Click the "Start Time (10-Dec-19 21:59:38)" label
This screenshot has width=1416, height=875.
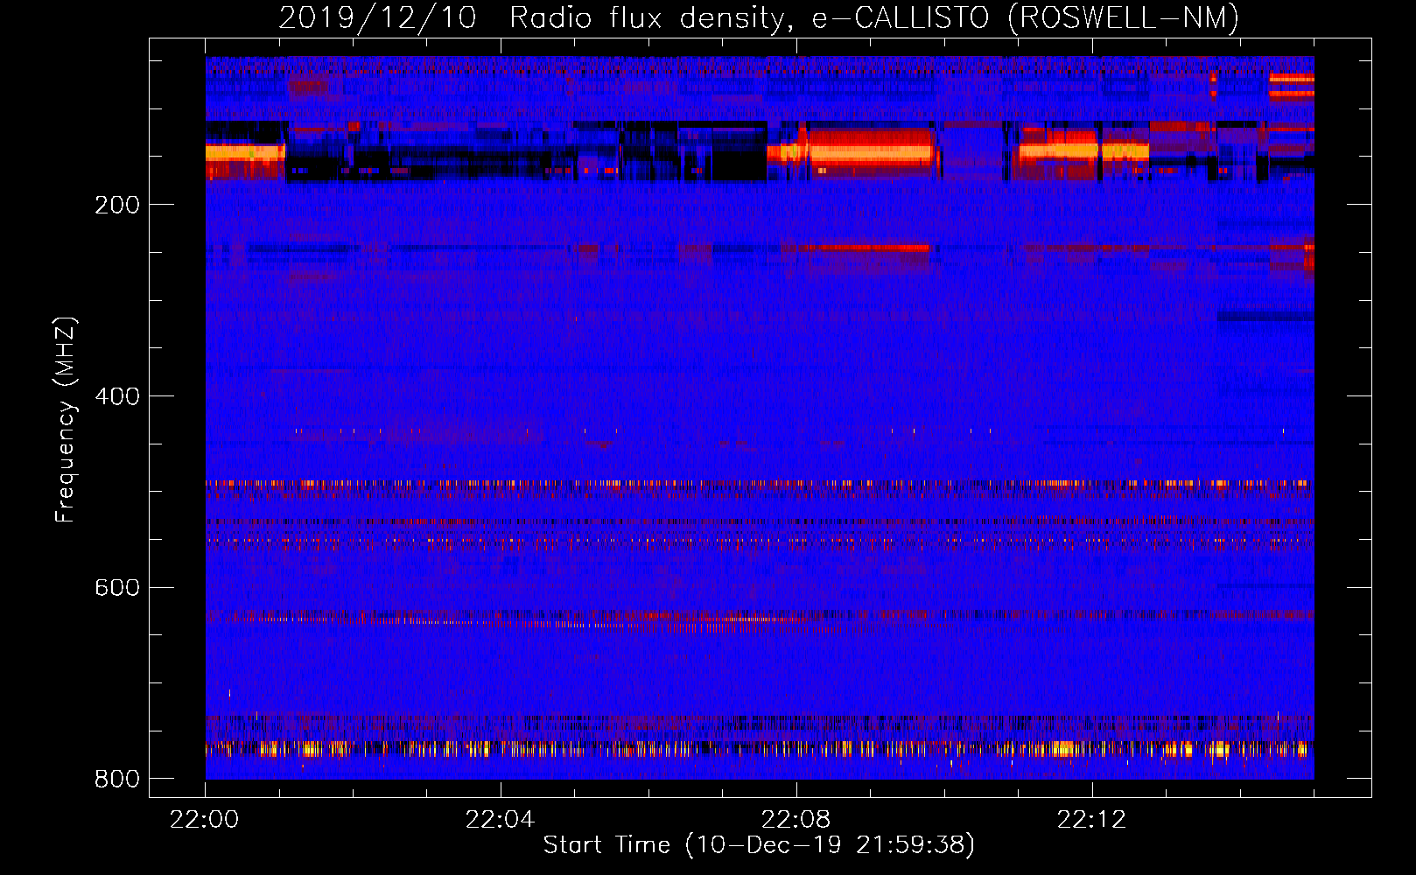(759, 845)
